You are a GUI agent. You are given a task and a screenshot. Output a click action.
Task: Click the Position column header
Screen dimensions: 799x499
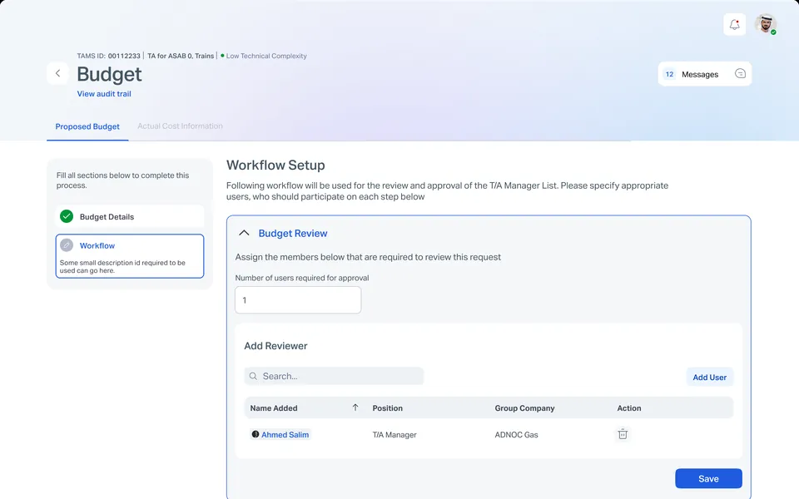387,408
